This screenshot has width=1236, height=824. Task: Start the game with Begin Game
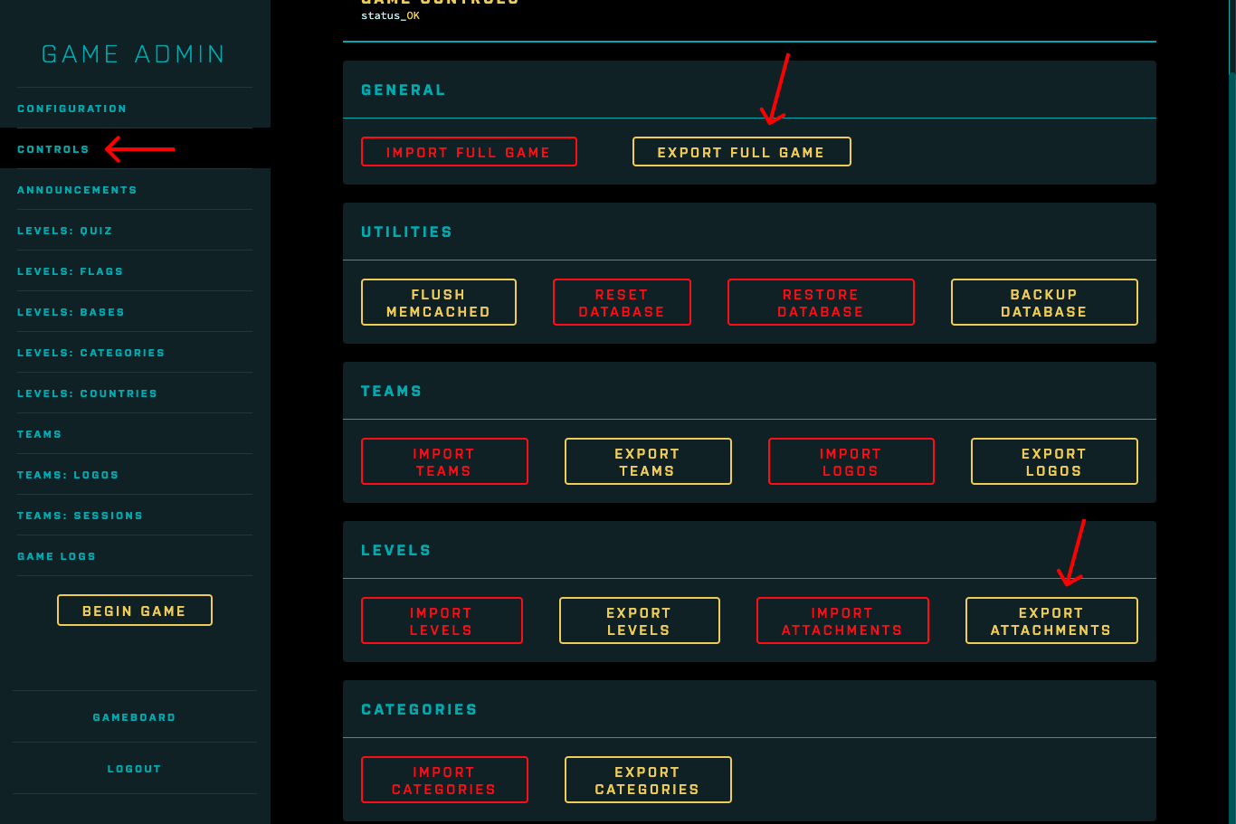point(134,611)
